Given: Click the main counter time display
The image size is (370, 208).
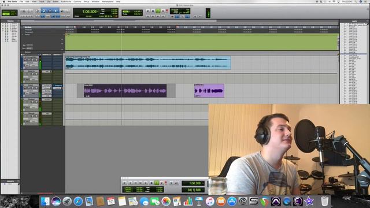Looking at the screenshot, I should coord(89,12).
